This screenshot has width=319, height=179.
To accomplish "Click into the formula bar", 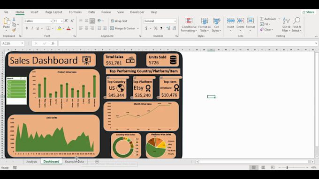I will coord(187,43).
